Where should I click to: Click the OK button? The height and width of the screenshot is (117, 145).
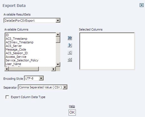[x=72, y=113]
